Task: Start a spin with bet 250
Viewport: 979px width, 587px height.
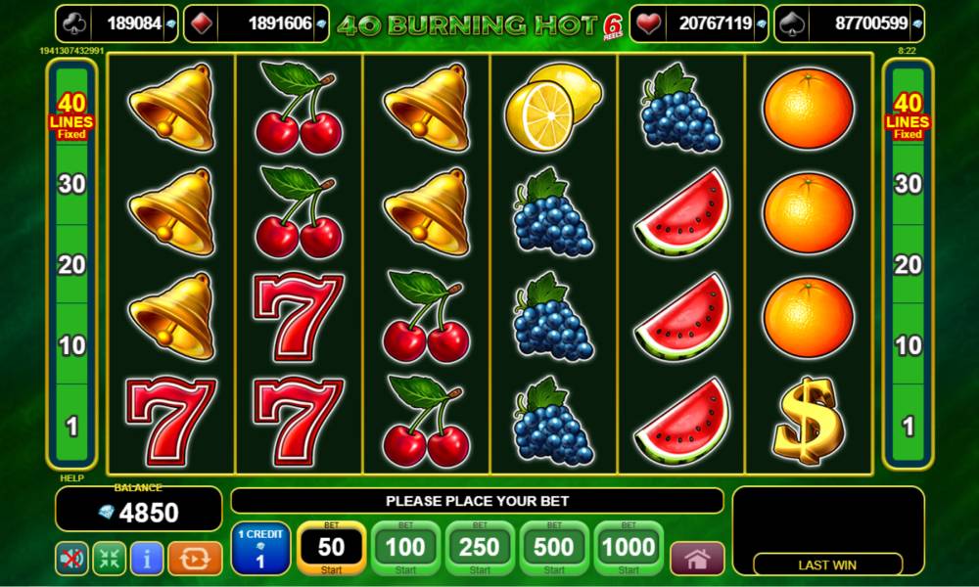Action: pos(480,548)
